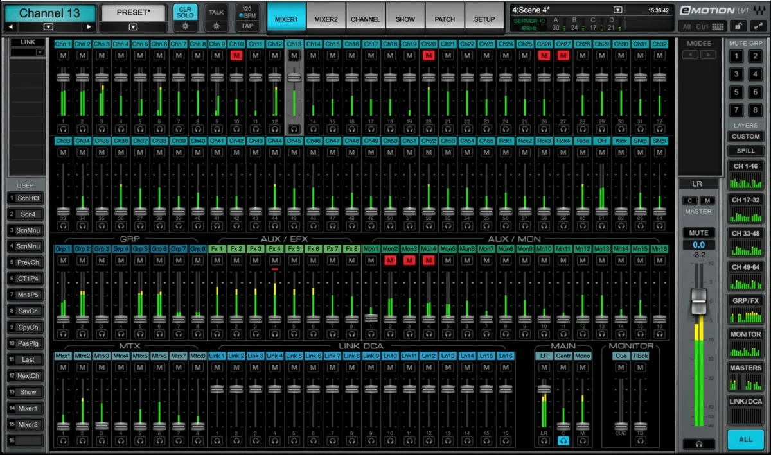Image resolution: width=771 pixels, height=455 pixels.
Task: Toggle full screen with the arrows icon
Action: [757, 26]
